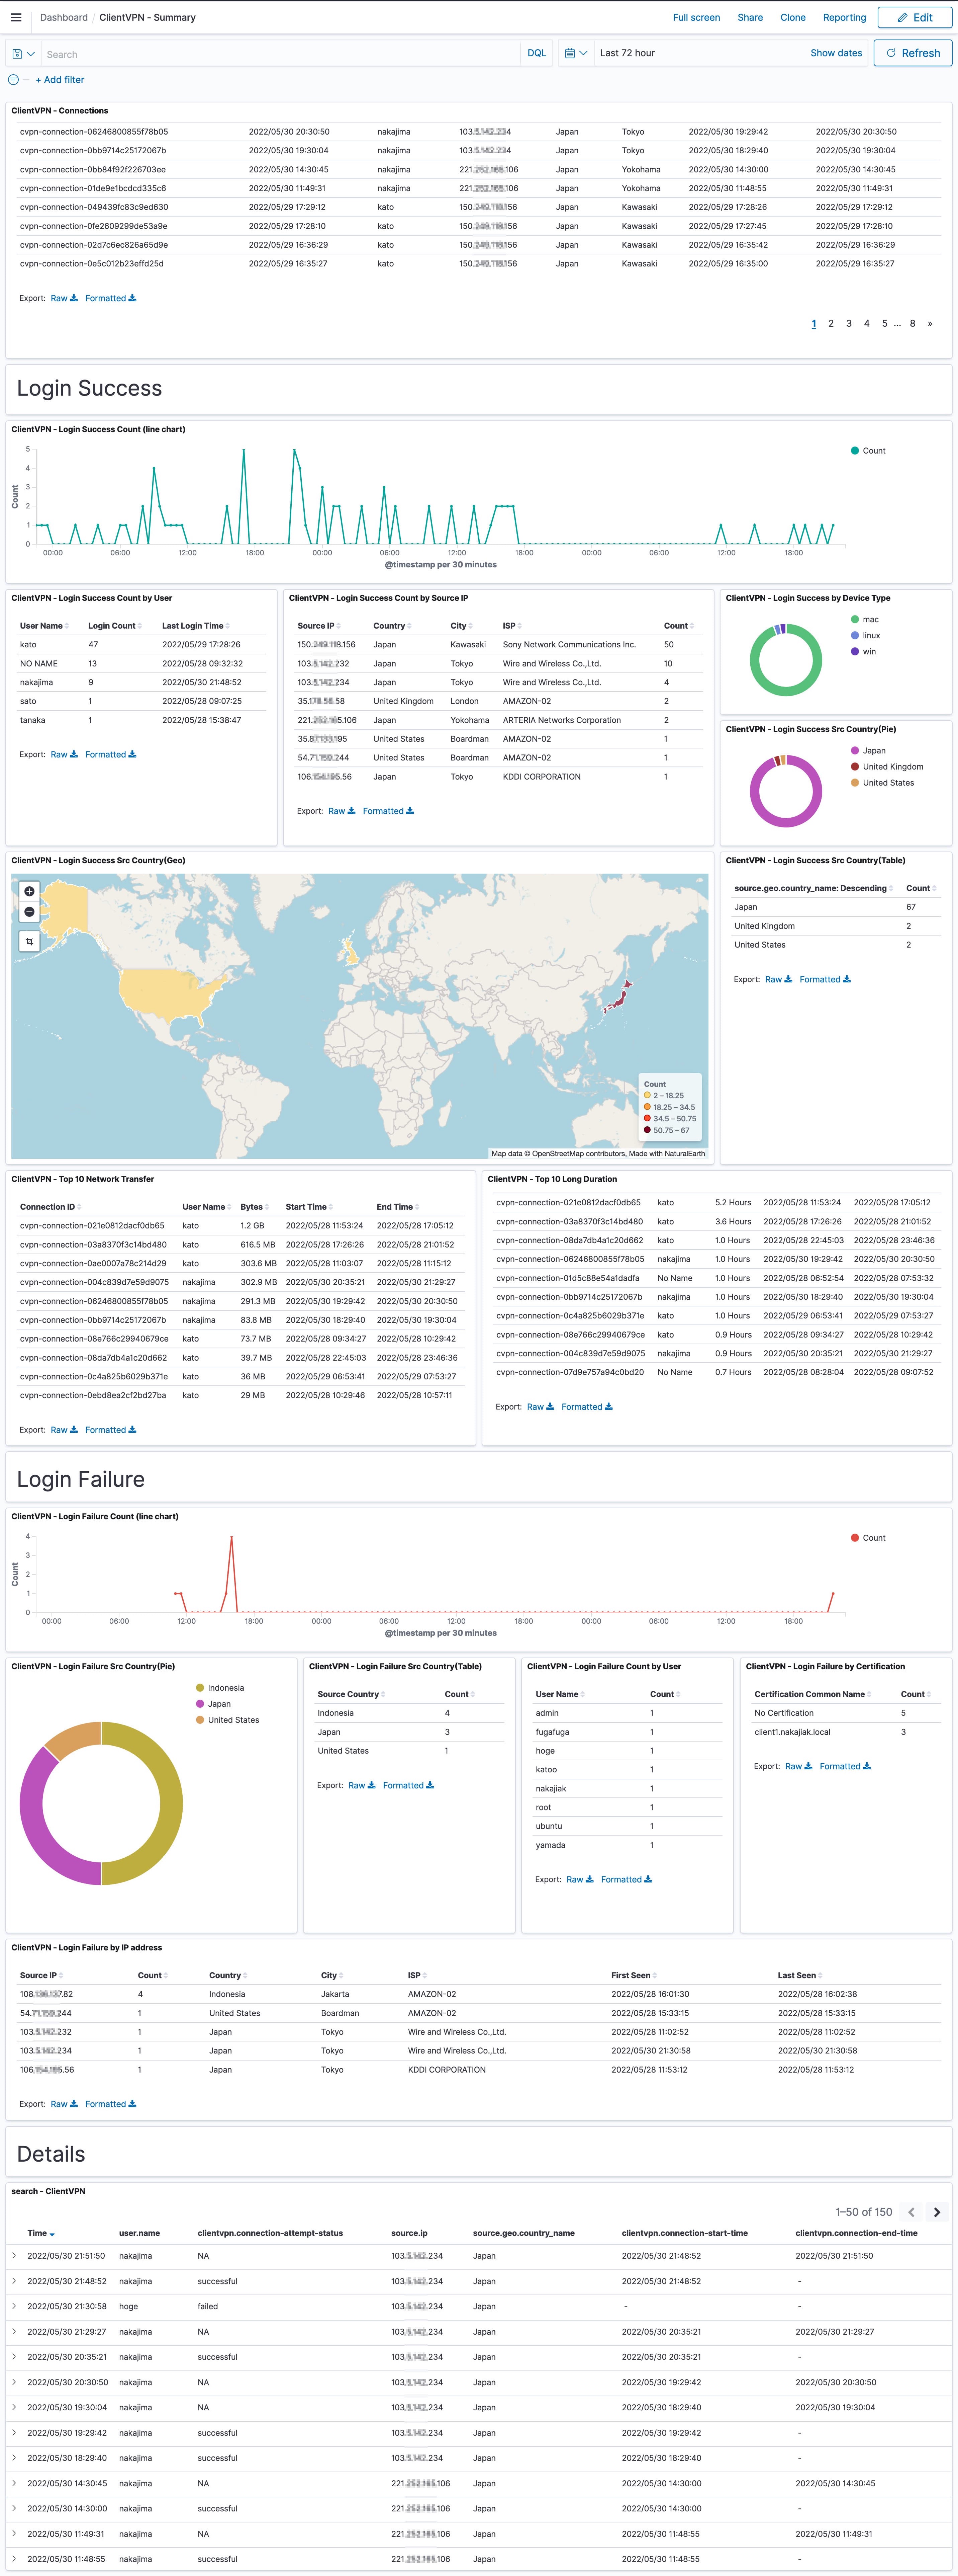
Task: Toggle Japan legend in failure country pie
Action: [214, 1704]
